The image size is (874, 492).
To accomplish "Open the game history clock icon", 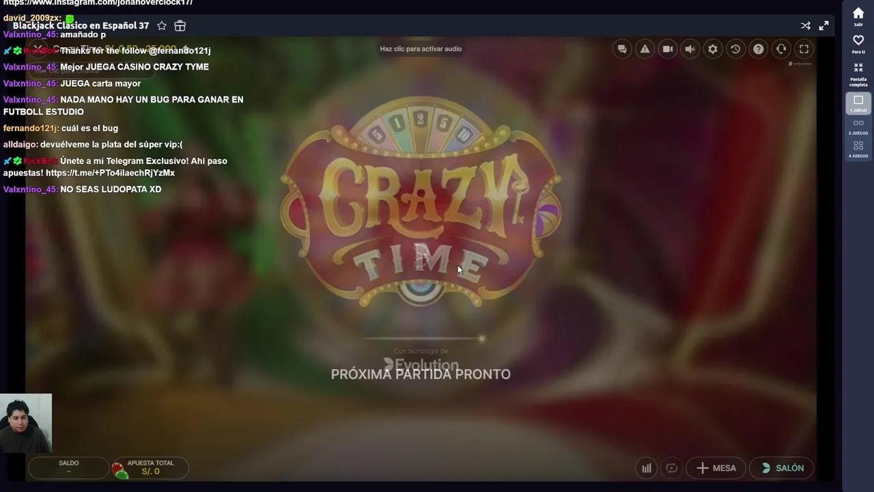I will (x=735, y=49).
